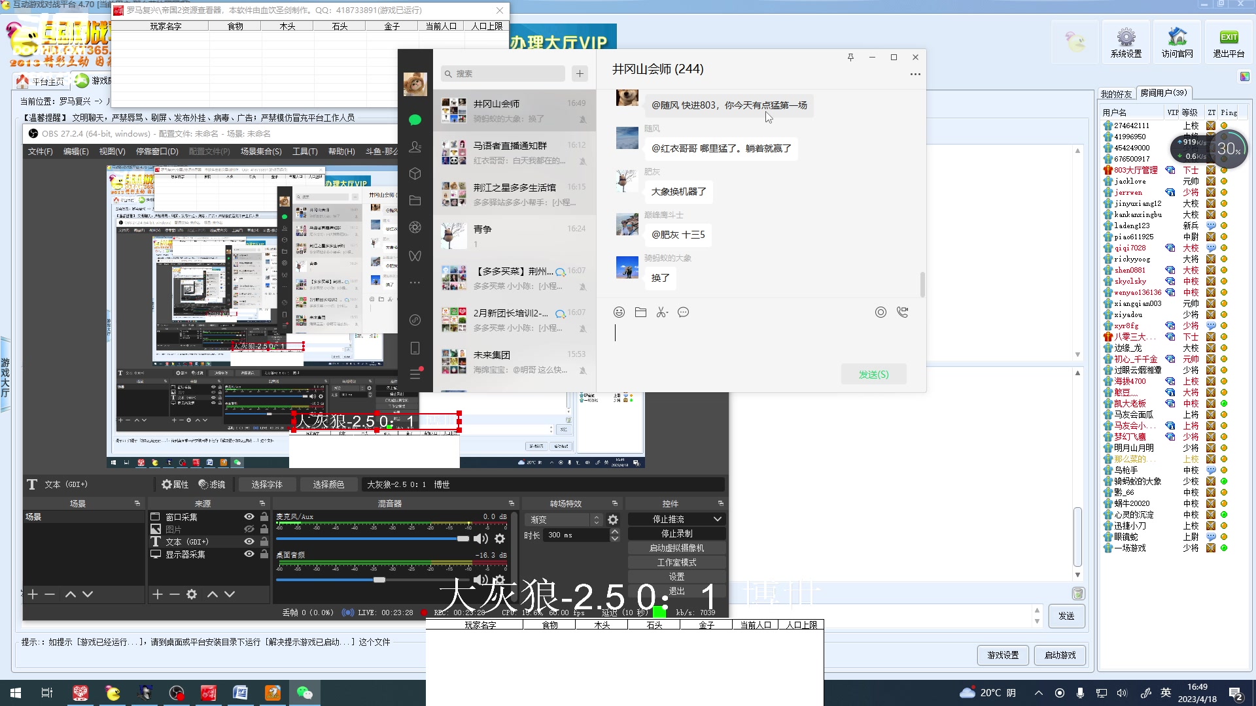This screenshot has height=706, width=1256.
Task: Open WeChat phone icon in sidebar
Action: click(415, 348)
